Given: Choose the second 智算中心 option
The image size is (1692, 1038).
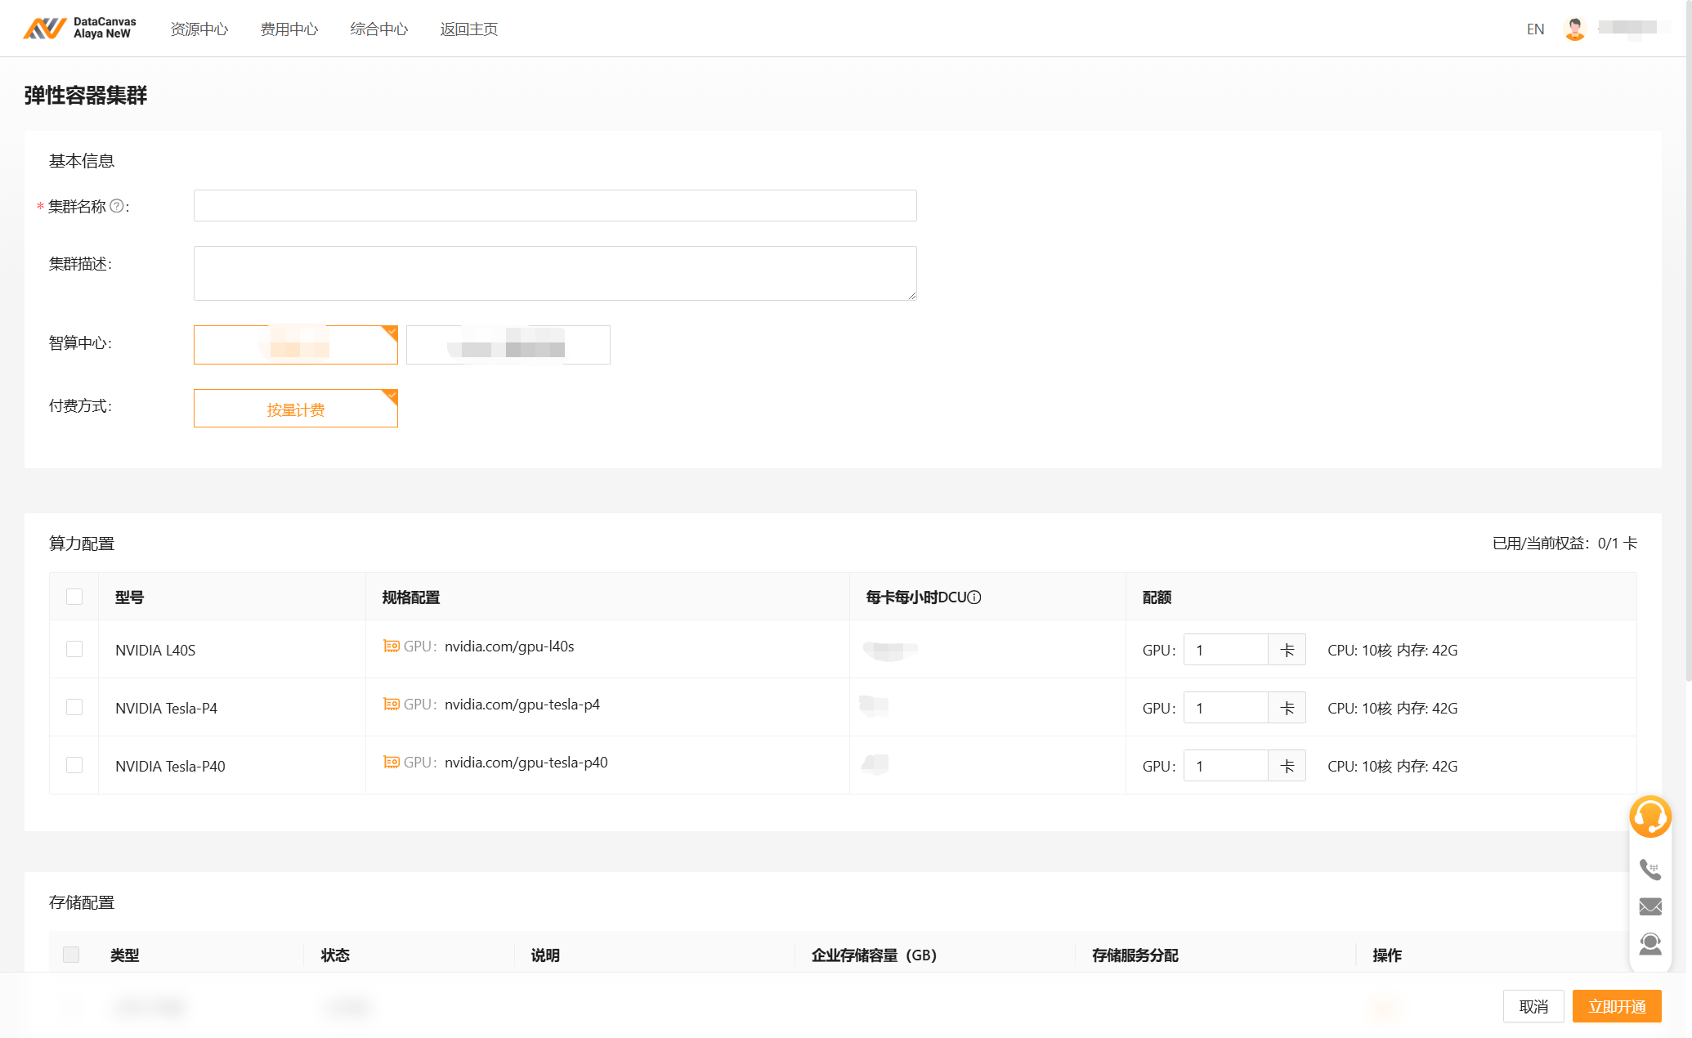Looking at the screenshot, I should pos(508,345).
